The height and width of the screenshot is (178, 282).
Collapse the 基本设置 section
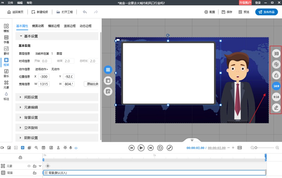[x=57, y=36]
